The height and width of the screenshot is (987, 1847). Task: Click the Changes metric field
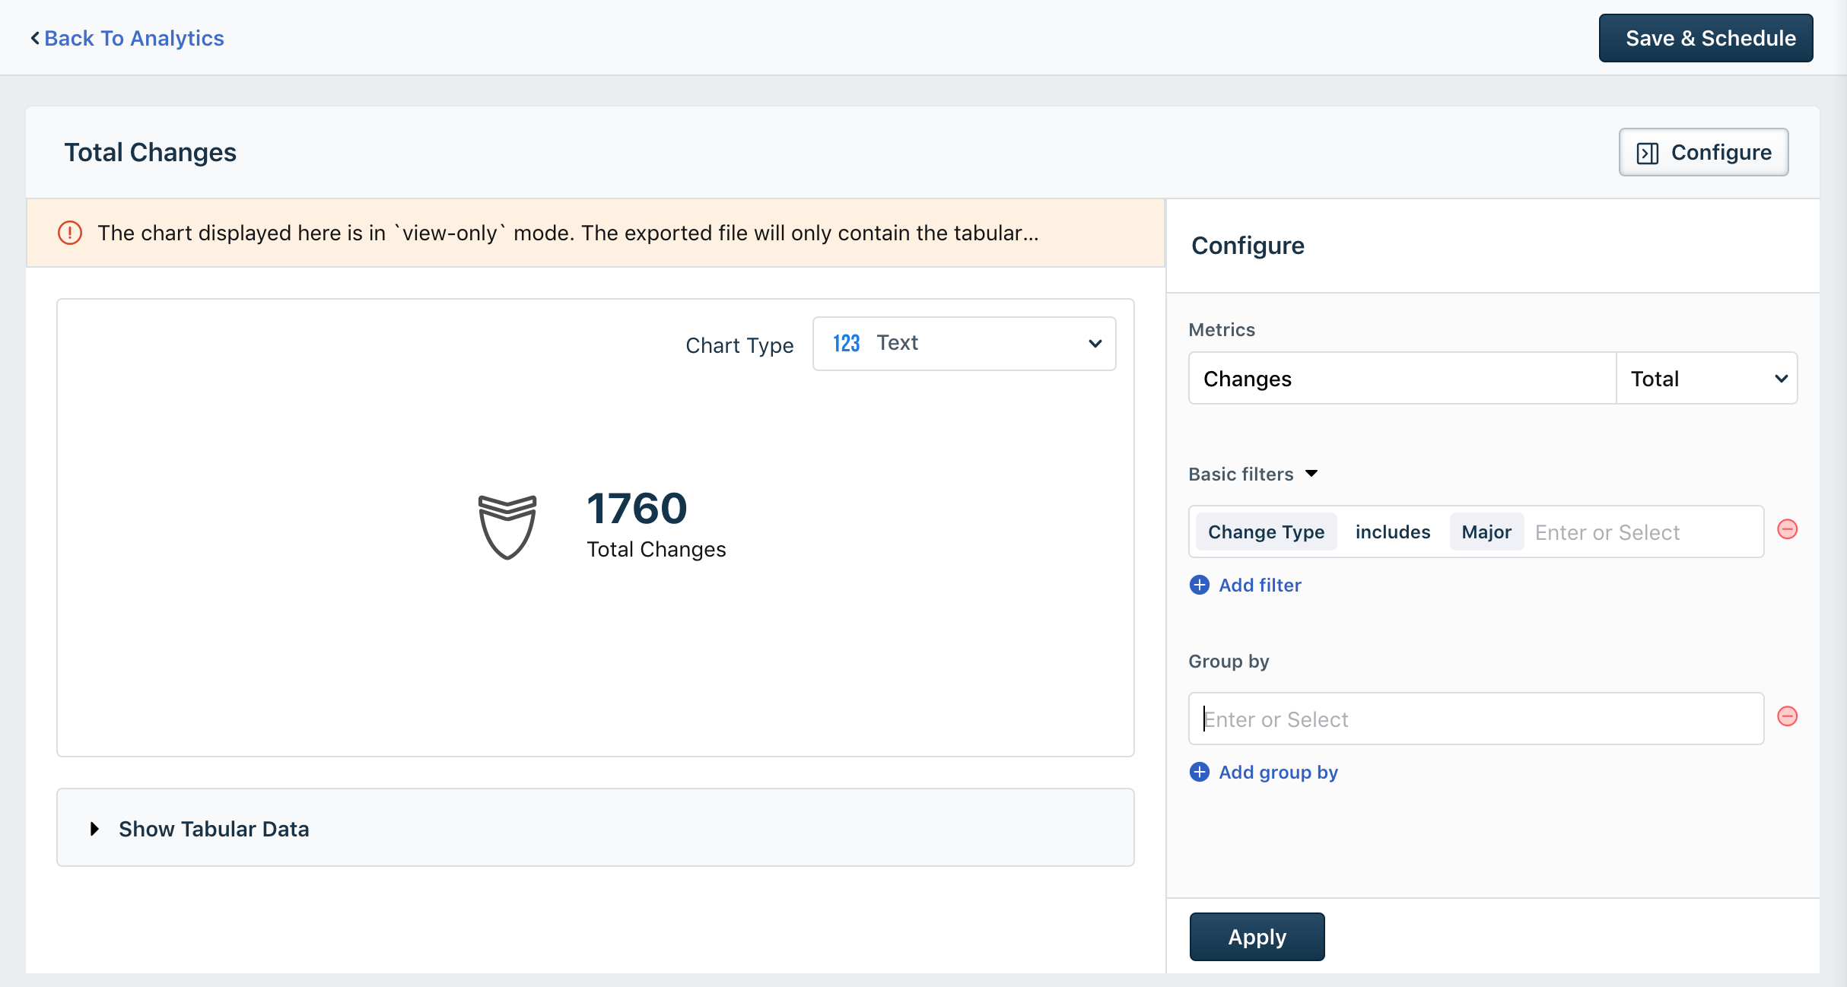tap(1401, 379)
